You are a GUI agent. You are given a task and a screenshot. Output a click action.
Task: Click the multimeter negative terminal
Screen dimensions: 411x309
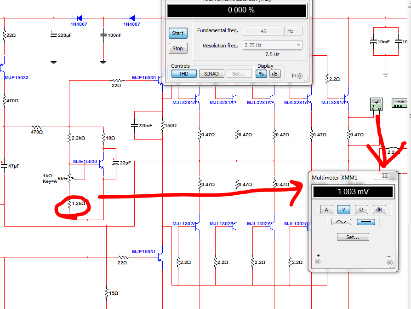pos(389,262)
